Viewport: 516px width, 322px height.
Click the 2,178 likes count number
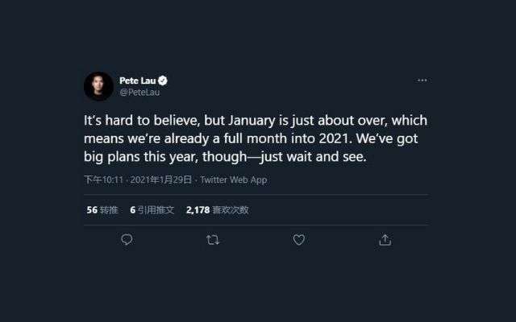point(198,210)
